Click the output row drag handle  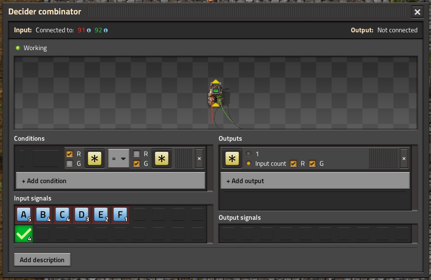383,159
